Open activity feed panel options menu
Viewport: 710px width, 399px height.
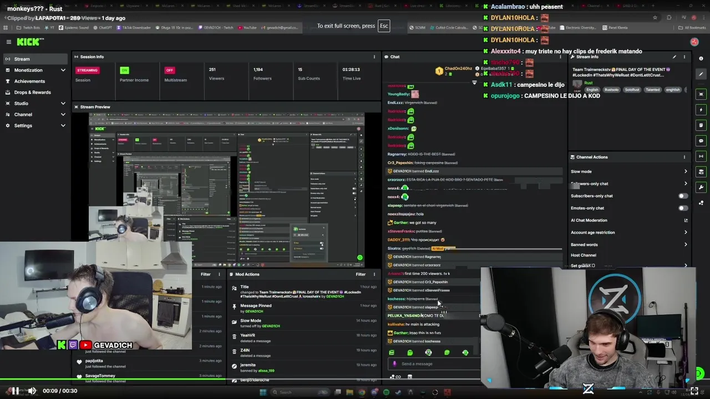coord(219,274)
